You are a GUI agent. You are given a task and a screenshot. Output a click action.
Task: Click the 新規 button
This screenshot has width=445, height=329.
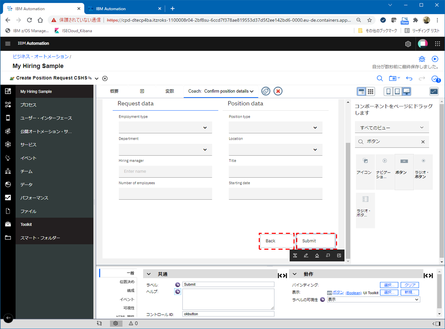pos(410,293)
